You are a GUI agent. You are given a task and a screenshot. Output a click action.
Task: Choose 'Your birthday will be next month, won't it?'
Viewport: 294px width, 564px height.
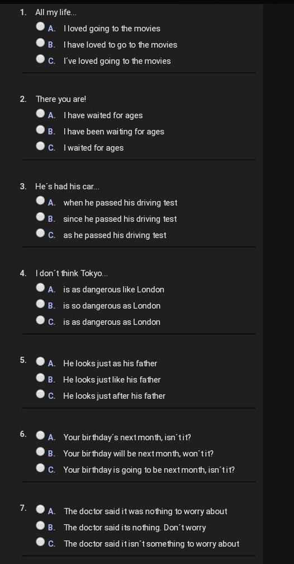coord(40,452)
